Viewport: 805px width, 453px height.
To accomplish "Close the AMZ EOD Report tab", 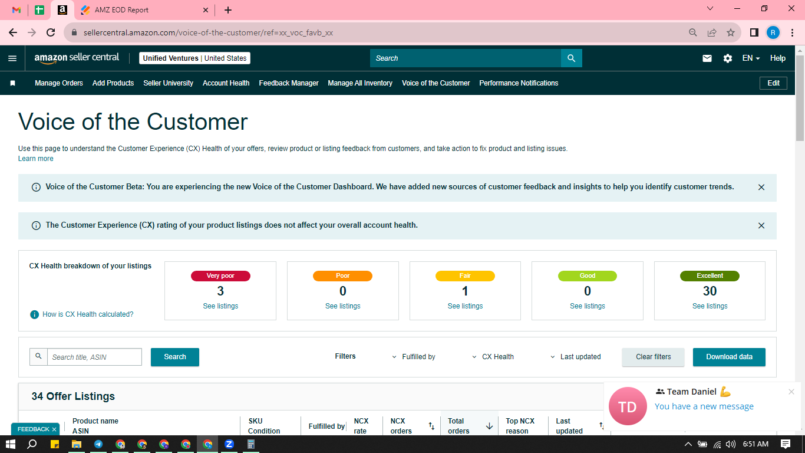I will coord(206,10).
